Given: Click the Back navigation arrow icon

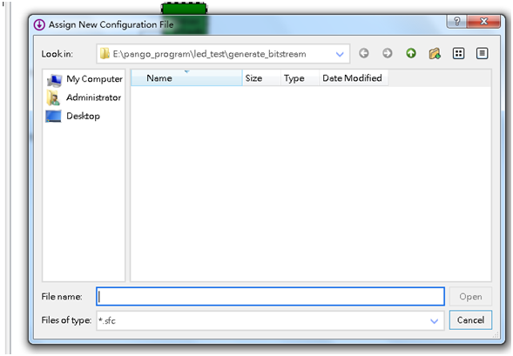Looking at the screenshot, I should 364,53.
